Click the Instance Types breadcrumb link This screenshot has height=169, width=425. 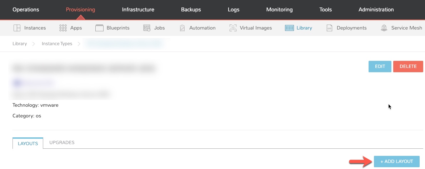[57, 44]
